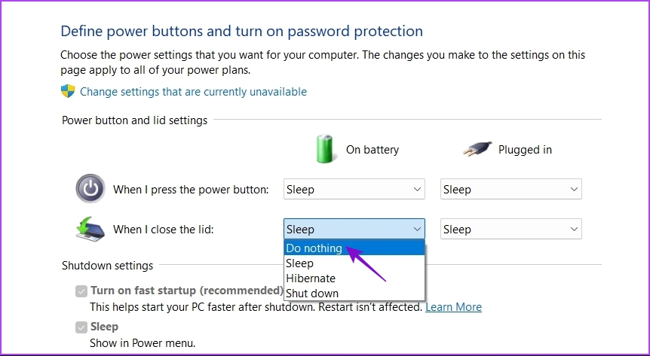Click the round power button icon
The height and width of the screenshot is (356, 650).
pyautogui.click(x=90, y=188)
